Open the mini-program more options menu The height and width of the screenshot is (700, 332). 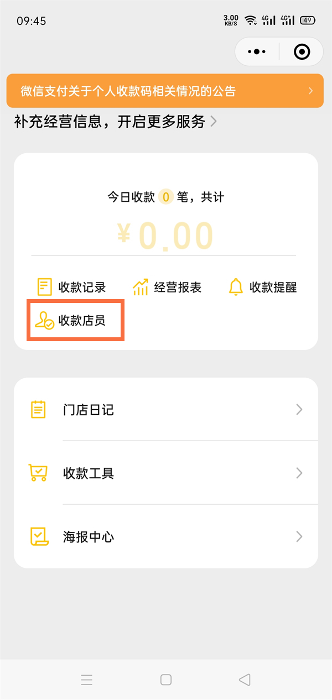pos(256,51)
